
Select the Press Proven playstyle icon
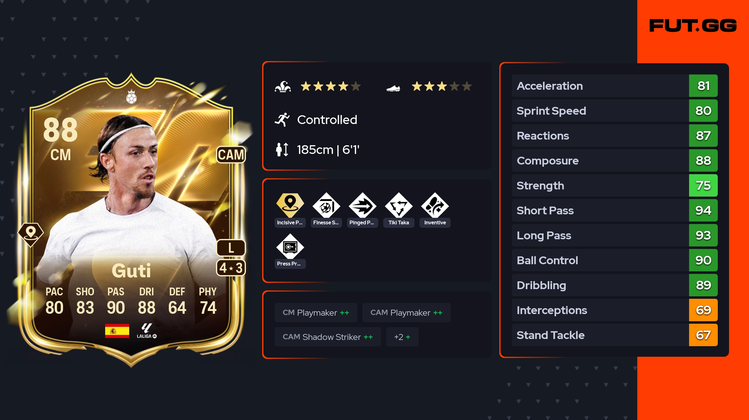coord(290,246)
